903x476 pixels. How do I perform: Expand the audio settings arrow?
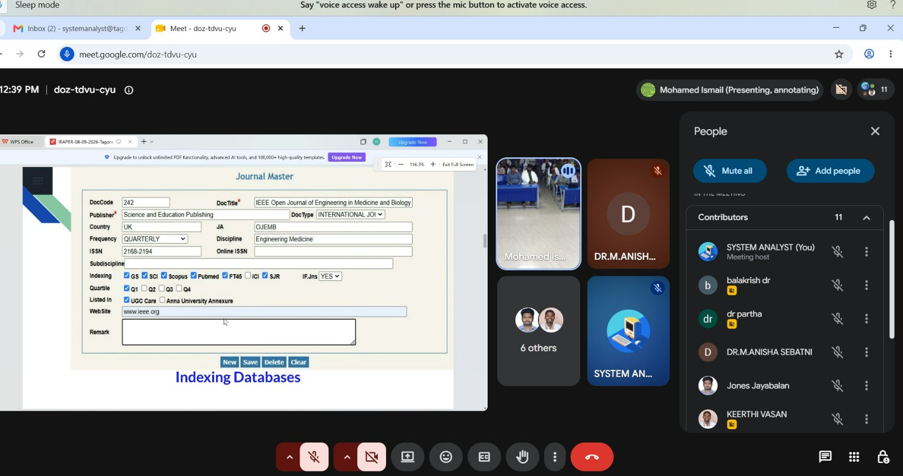[289, 457]
